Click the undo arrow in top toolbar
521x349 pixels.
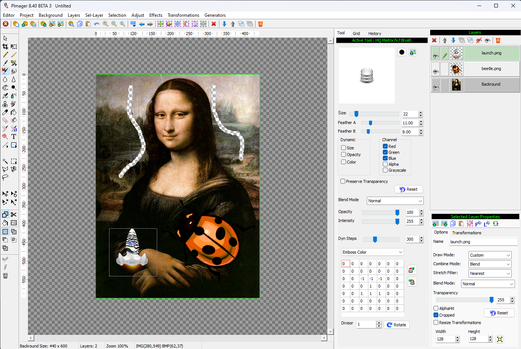97,24
